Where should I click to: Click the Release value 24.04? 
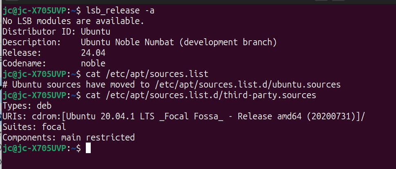coord(93,53)
